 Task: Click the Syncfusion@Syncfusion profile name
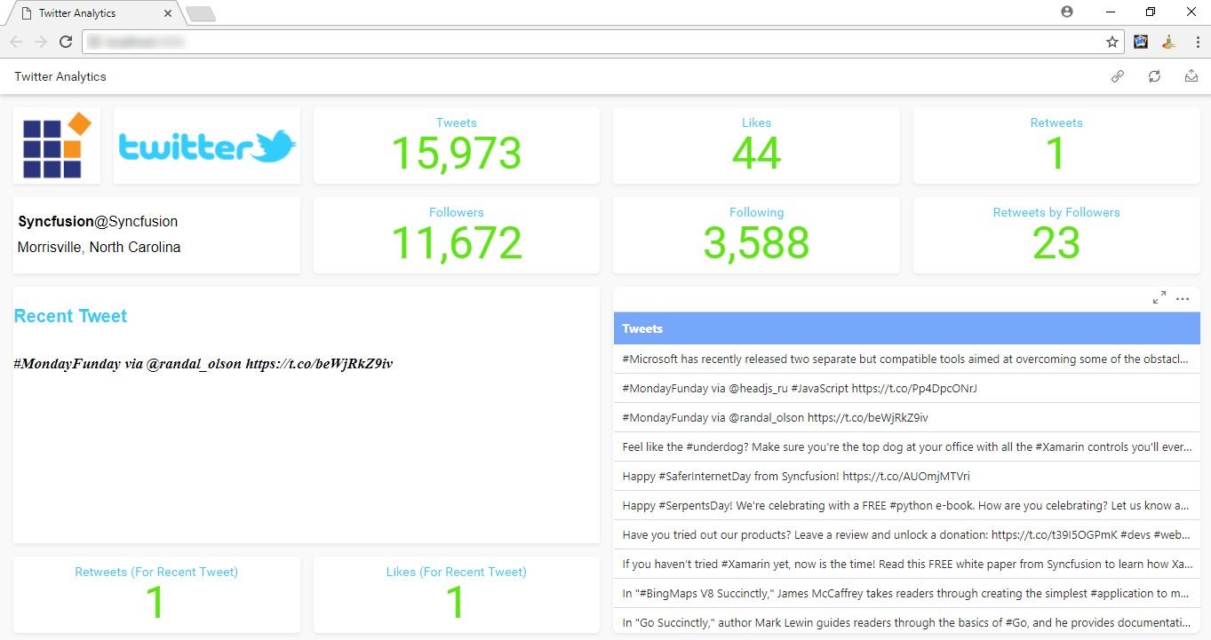98,221
